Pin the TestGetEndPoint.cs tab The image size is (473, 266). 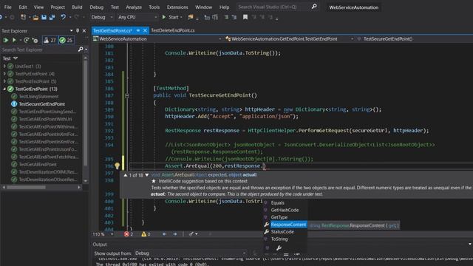[x=138, y=30]
